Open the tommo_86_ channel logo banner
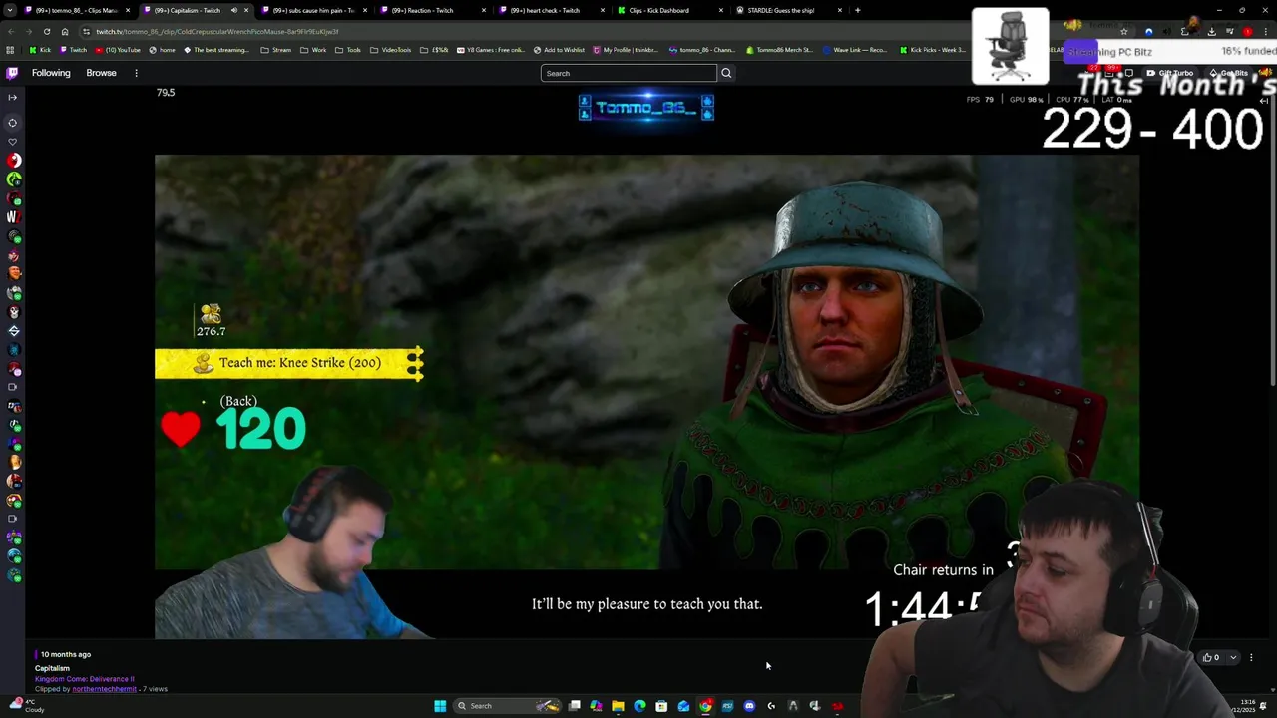This screenshot has height=718, width=1277. tap(646, 108)
